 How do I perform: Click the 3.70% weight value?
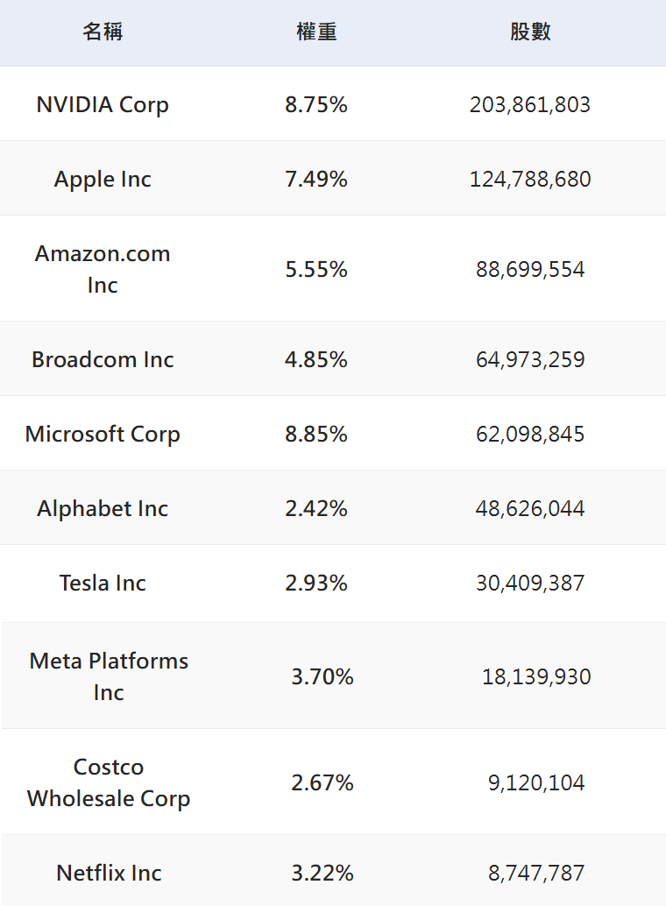pos(322,676)
